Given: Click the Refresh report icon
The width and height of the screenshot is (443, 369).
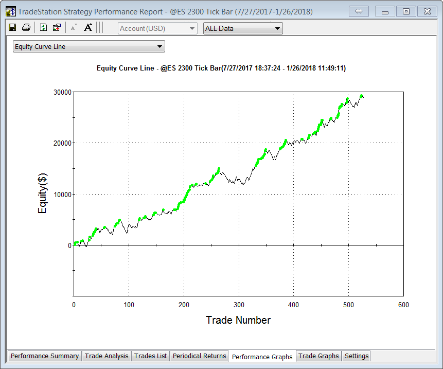Looking at the screenshot, I should coord(43,28).
